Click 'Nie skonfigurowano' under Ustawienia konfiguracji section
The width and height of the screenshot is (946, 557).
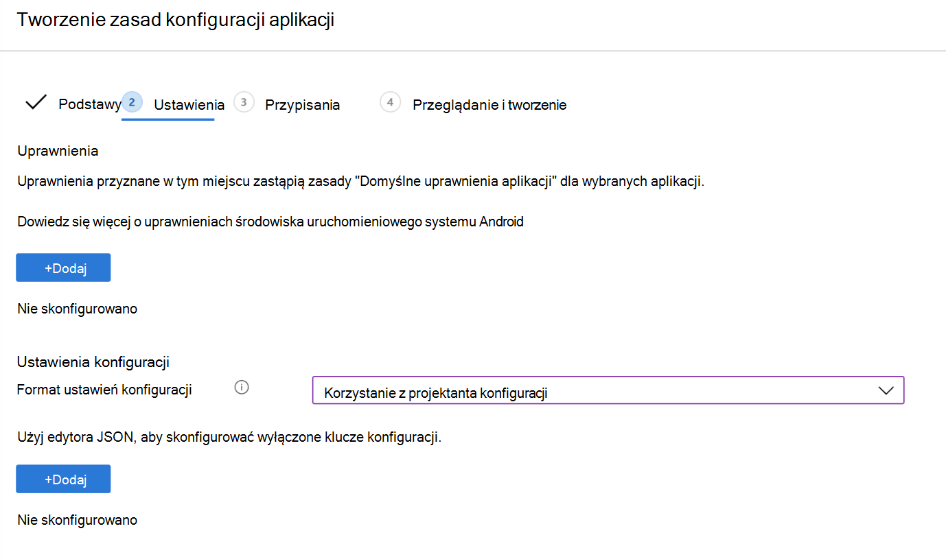[77, 520]
